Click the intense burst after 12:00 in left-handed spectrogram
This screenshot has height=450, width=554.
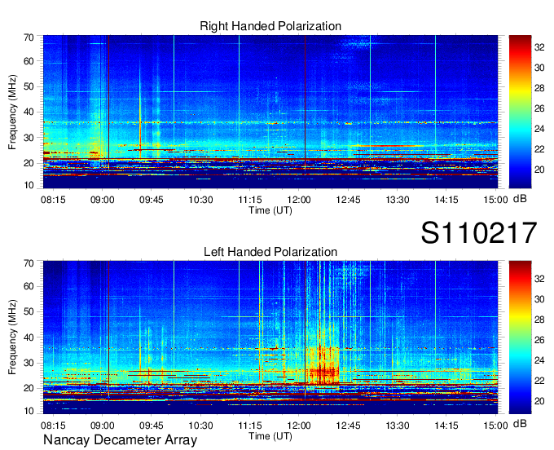pos(323,366)
